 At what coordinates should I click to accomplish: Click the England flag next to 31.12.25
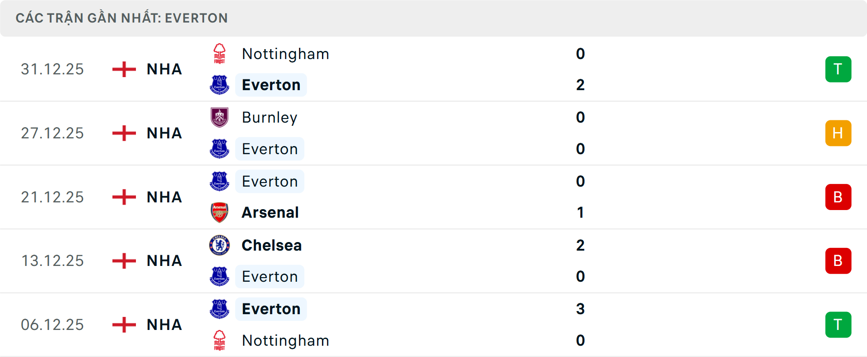pos(123,69)
